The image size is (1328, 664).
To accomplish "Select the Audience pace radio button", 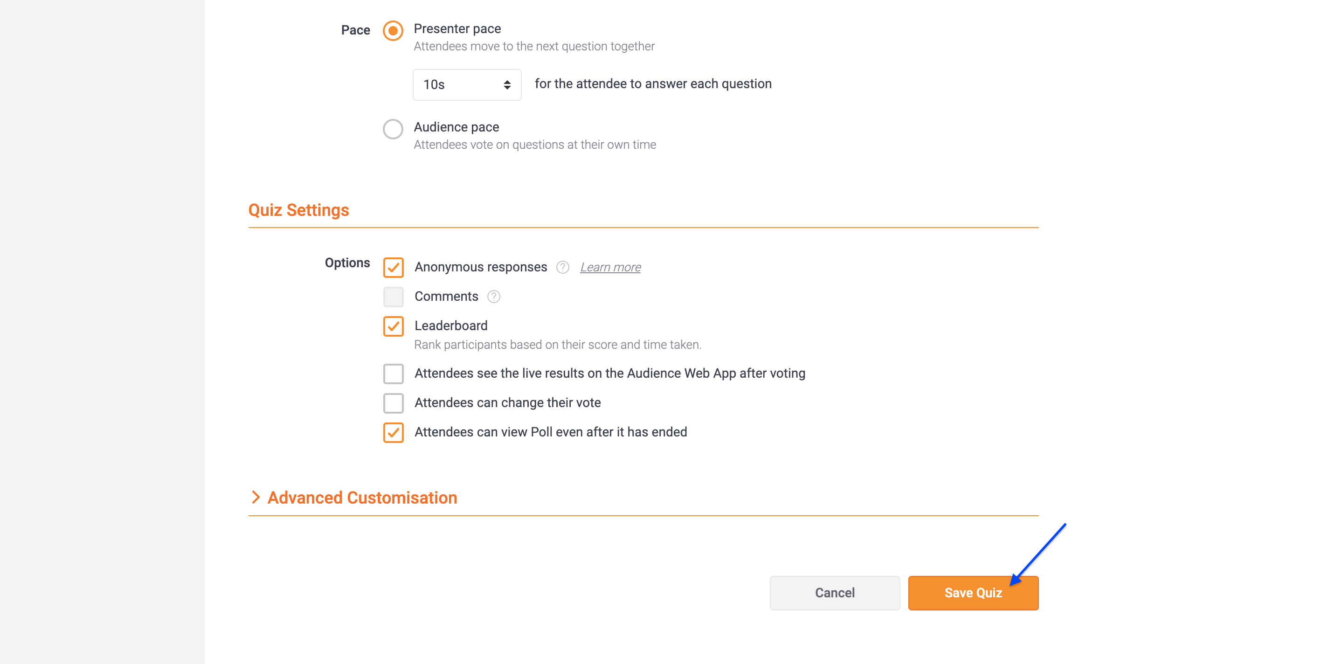I will 393,129.
